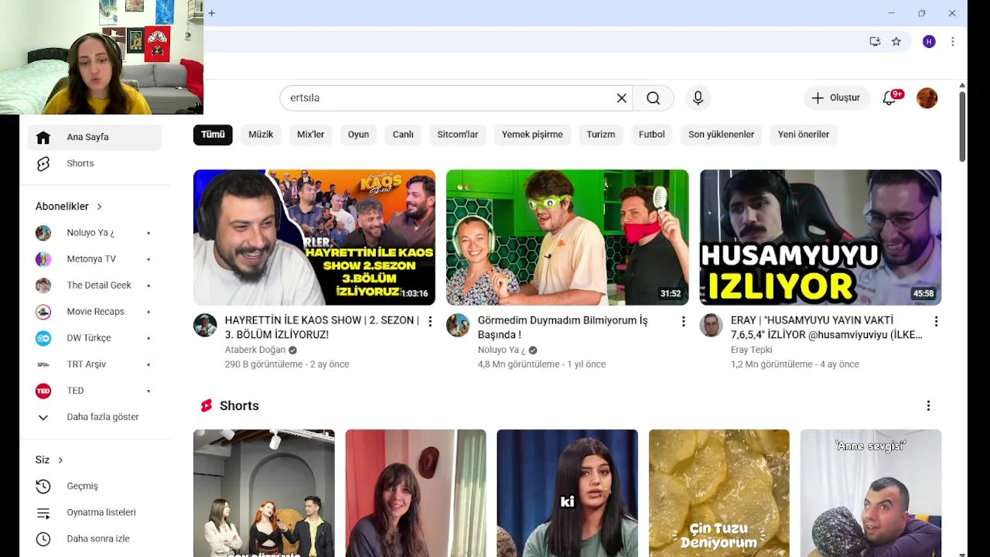This screenshot has width=990, height=557.
Task: Click the page vertical scrollbar
Action: pyautogui.click(x=962, y=127)
